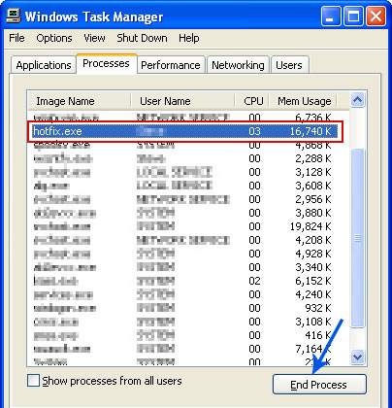The image size is (392, 408).
Task: Open the Shut Down menu
Action: click(x=142, y=38)
